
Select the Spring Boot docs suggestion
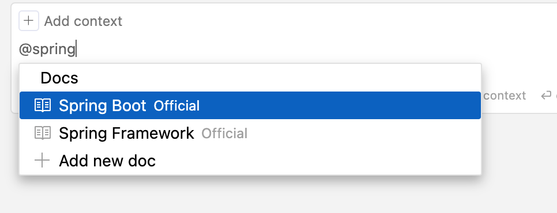(x=250, y=105)
